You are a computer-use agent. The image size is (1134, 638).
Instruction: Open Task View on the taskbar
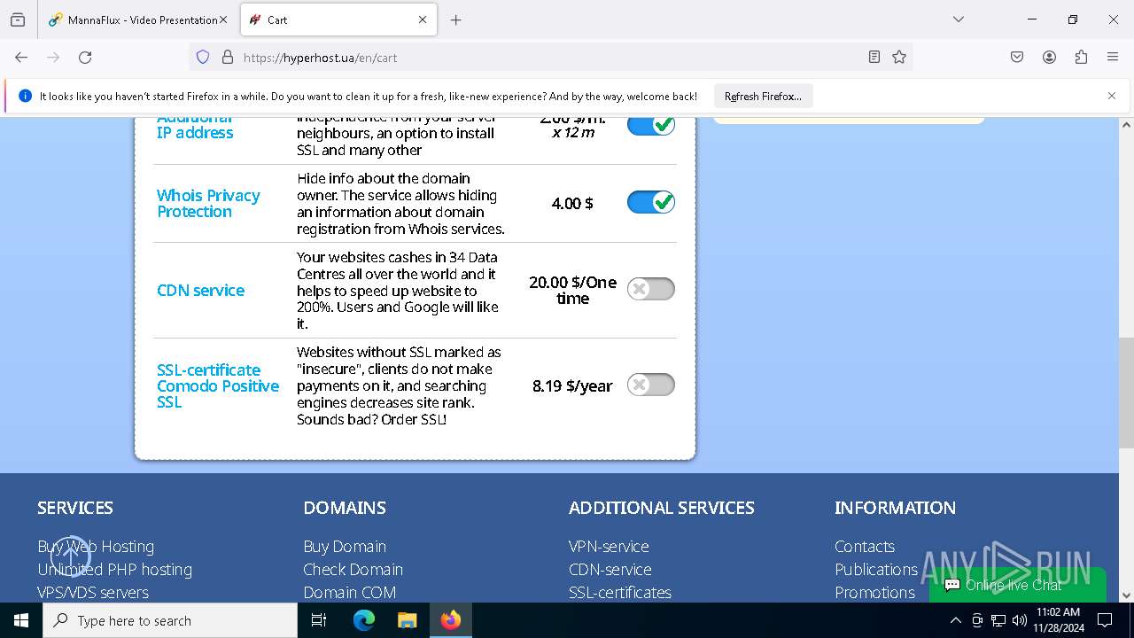click(x=319, y=620)
